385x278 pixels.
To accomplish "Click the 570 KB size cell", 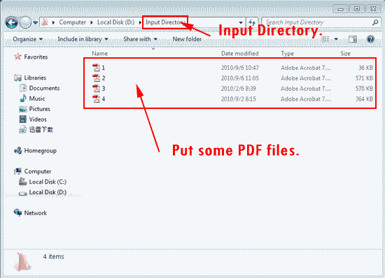I will coord(365,89).
